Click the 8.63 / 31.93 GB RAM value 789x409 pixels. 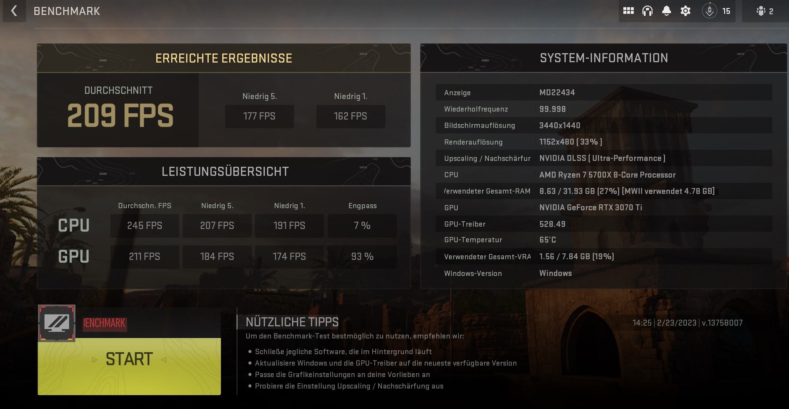click(x=627, y=191)
